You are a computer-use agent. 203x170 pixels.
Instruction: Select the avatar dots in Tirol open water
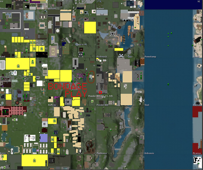click(x=168, y=84)
